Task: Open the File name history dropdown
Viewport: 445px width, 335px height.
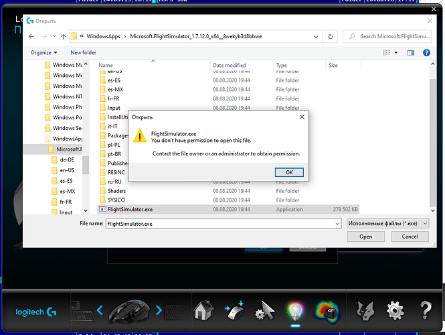Action: 337,224
